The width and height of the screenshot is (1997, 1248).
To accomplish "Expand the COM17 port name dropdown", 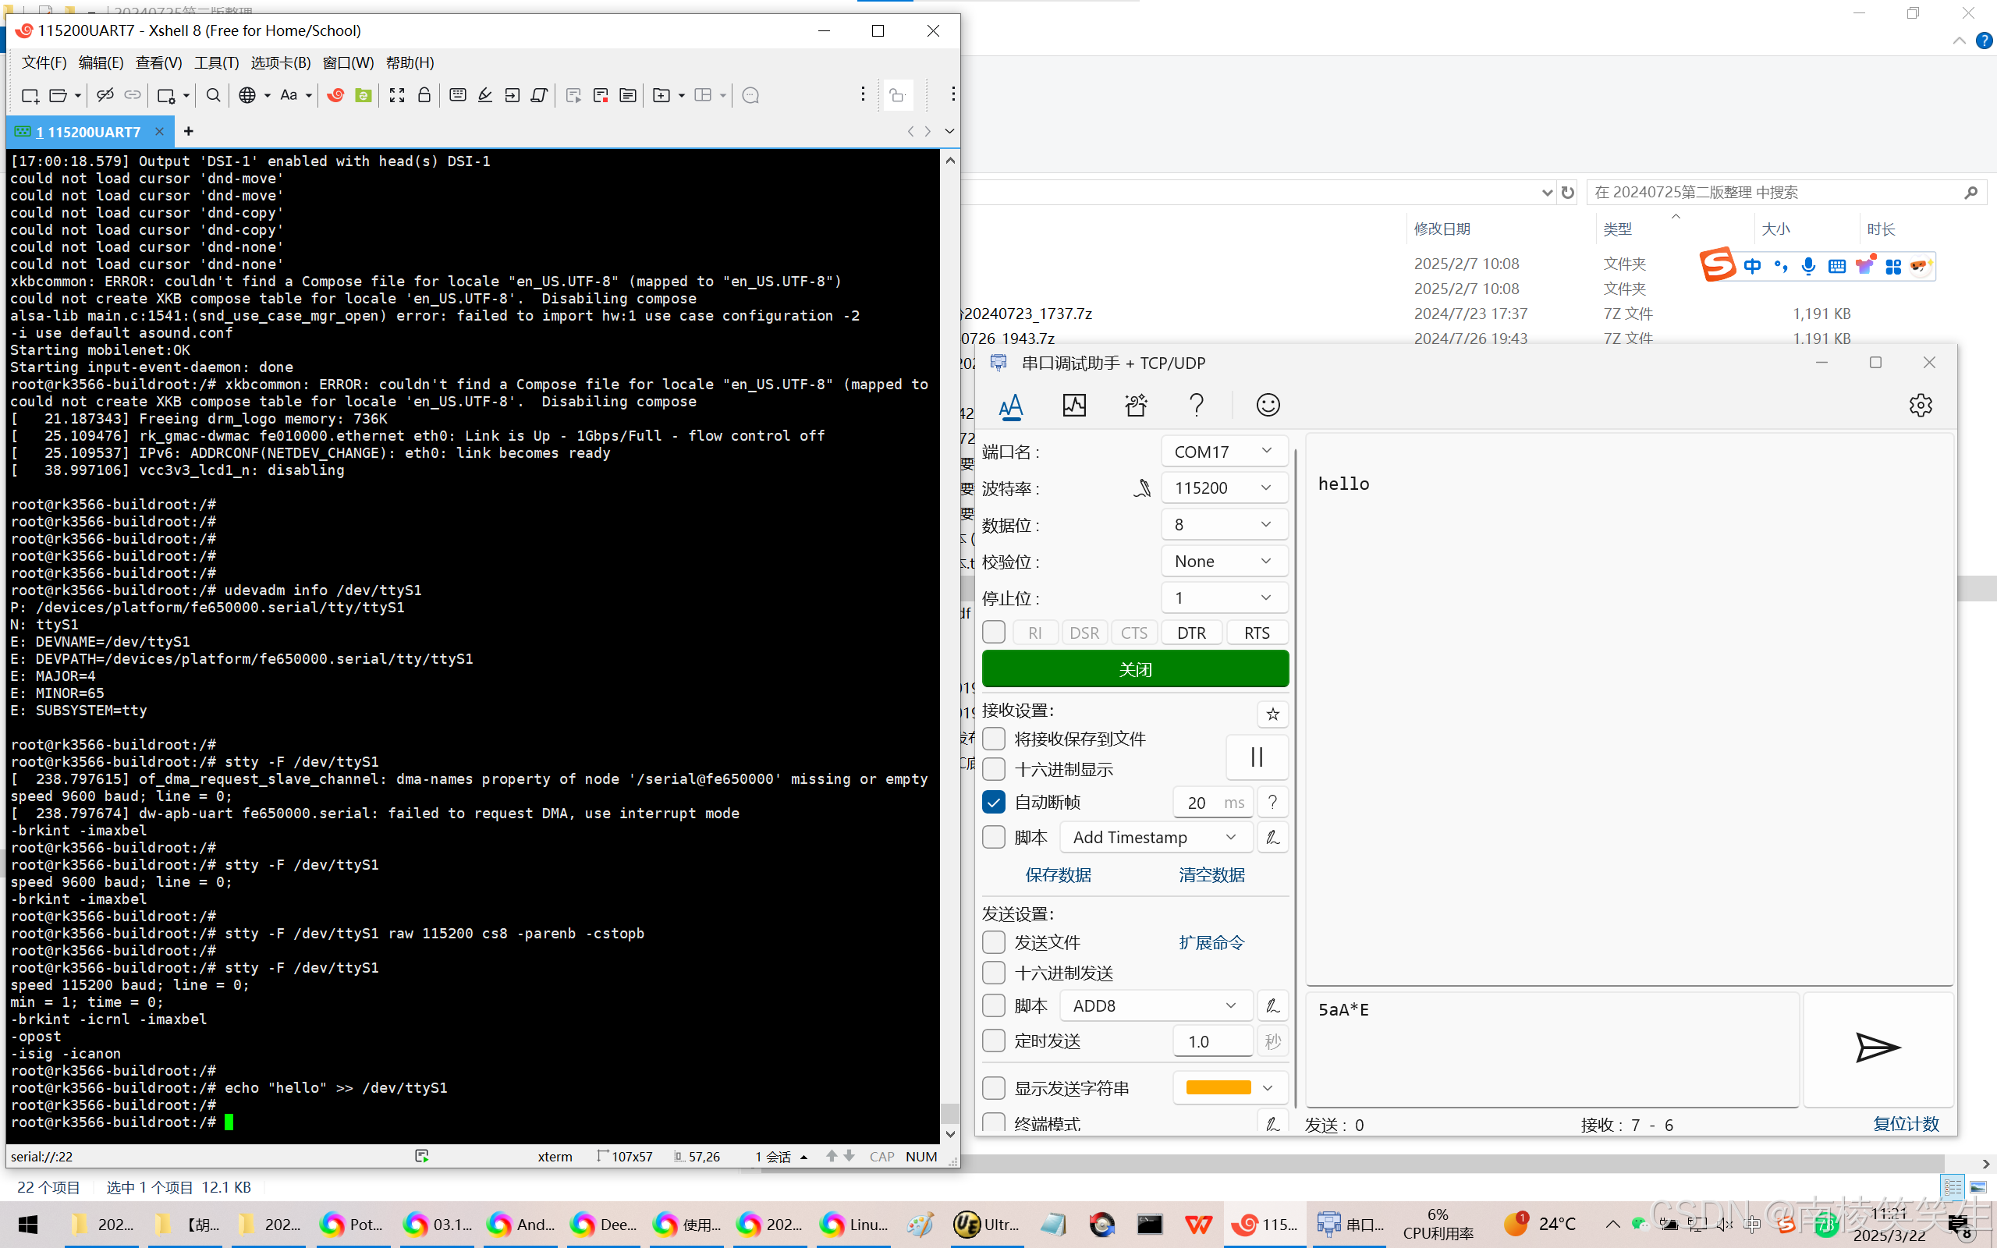I will point(1225,452).
